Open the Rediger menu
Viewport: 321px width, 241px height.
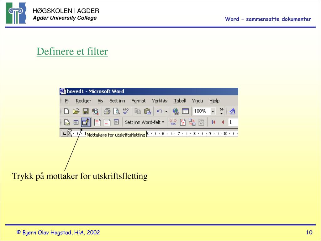tap(83, 101)
